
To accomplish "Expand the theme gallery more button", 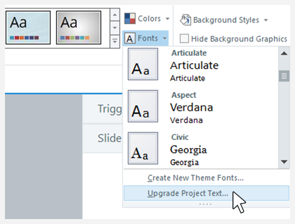I will click(115, 41).
